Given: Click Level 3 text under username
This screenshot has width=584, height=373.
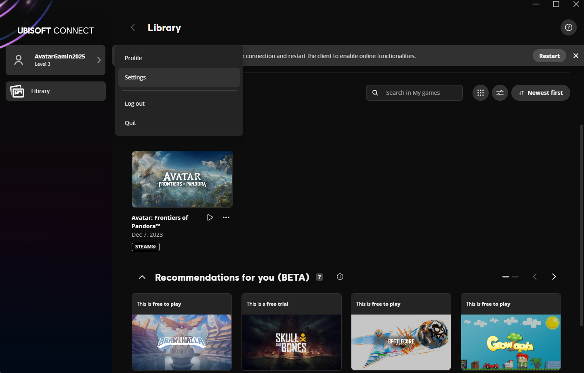Looking at the screenshot, I should pyautogui.click(x=42, y=64).
